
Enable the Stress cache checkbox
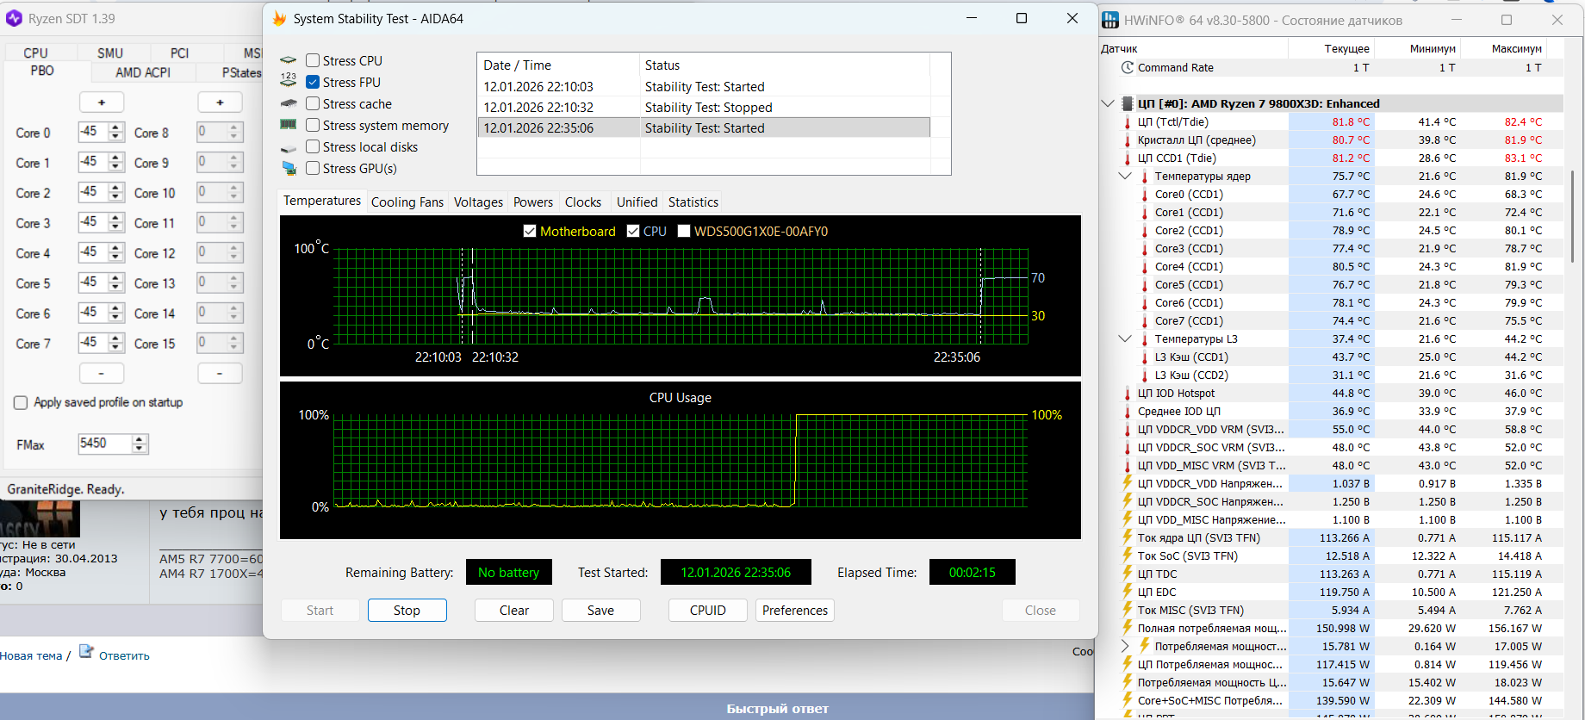tap(313, 103)
